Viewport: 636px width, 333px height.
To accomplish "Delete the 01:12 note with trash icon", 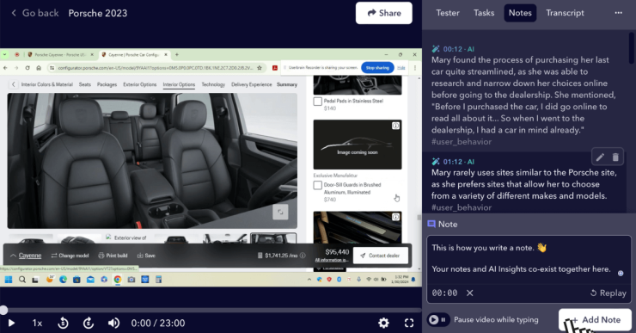I will coord(615,157).
